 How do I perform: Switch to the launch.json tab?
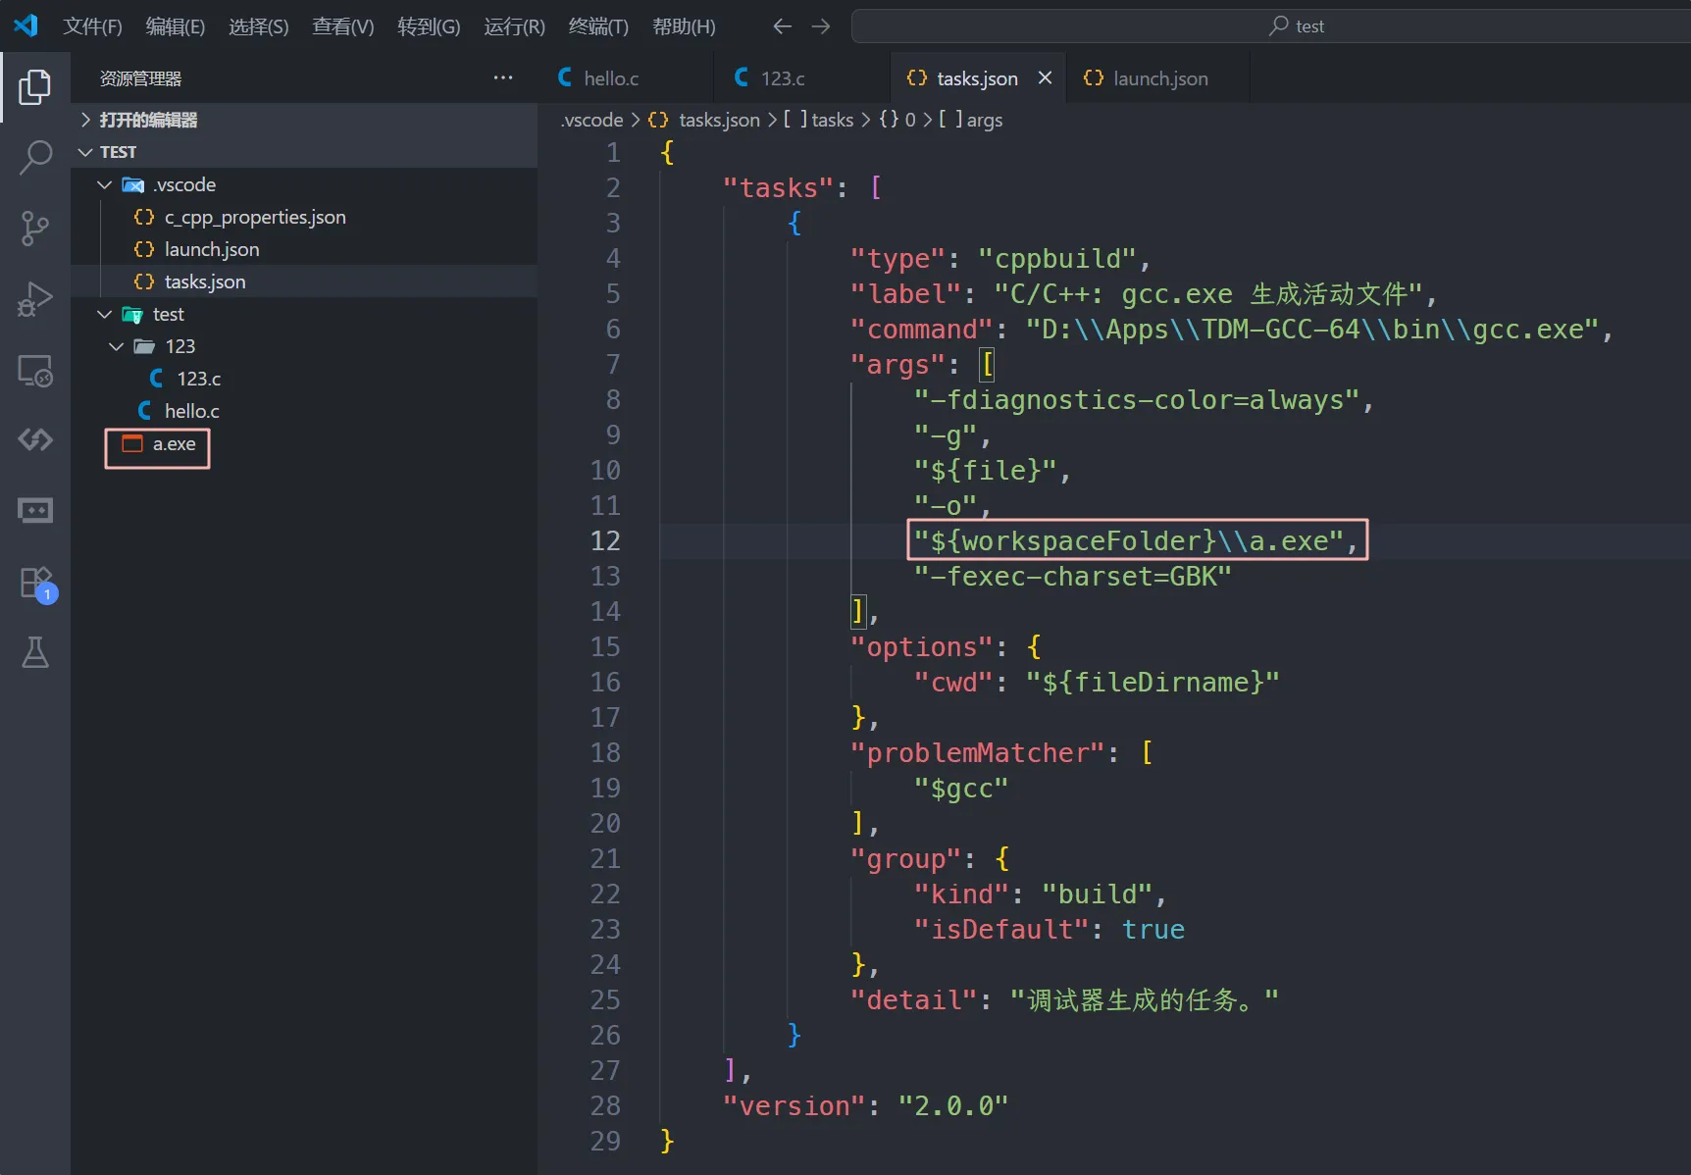pos(1159,78)
